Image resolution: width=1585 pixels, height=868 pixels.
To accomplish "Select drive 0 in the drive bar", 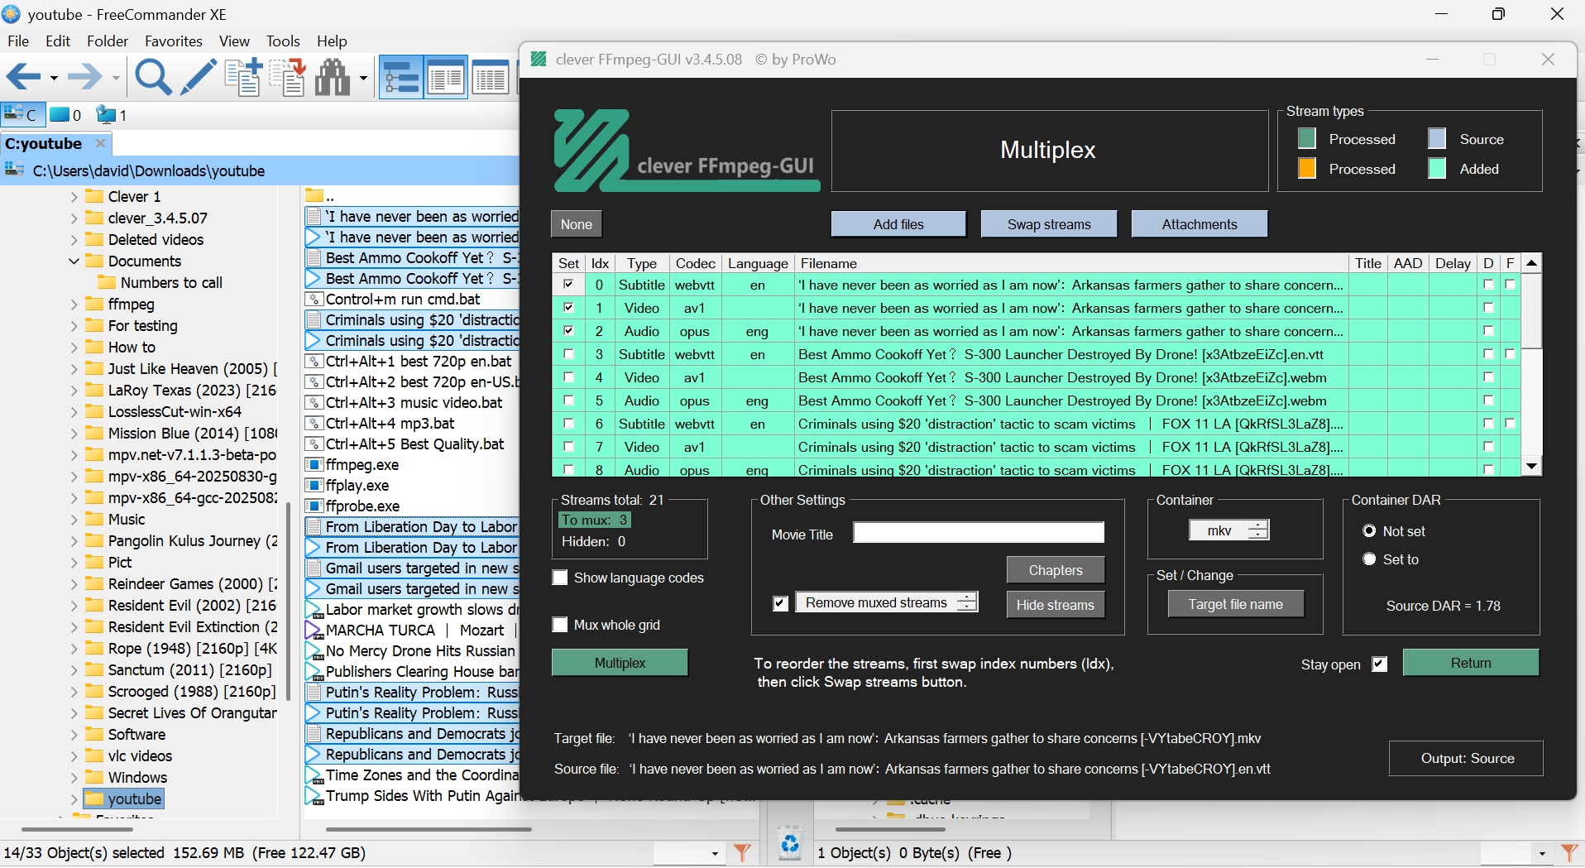I will tap(65, 115).
